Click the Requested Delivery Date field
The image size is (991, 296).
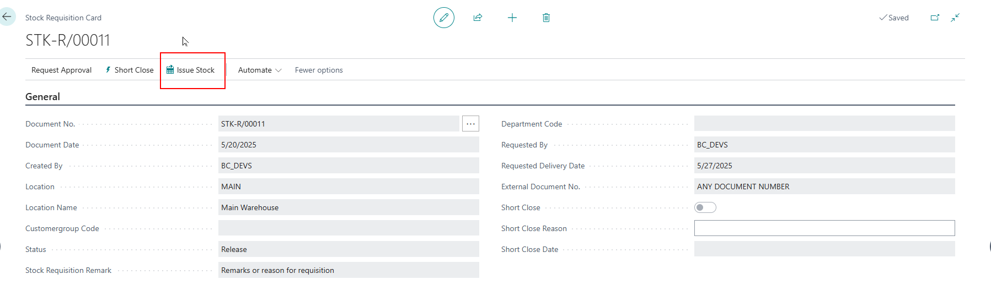pyautogui.click(x=824, y=166)
